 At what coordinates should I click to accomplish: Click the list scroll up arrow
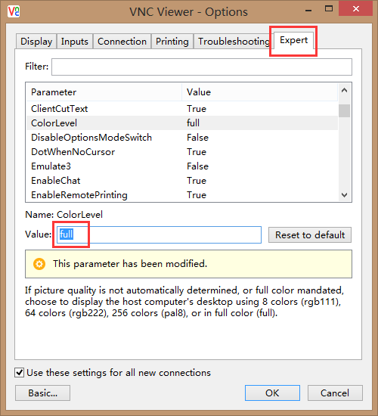click(x=344, y=91)
